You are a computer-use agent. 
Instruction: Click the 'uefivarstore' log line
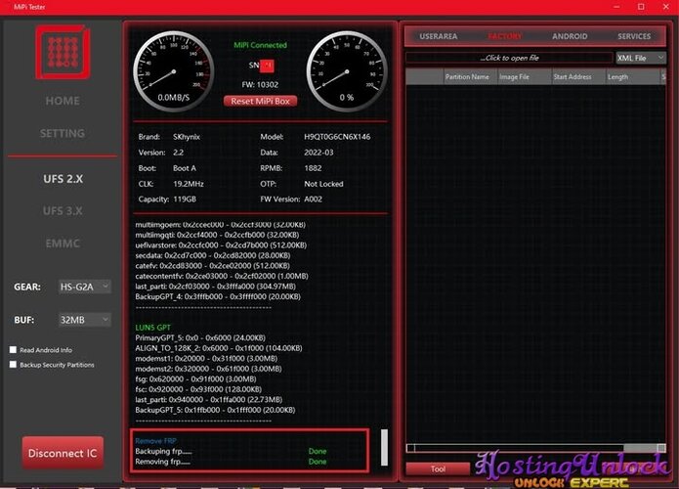(221, 245)
